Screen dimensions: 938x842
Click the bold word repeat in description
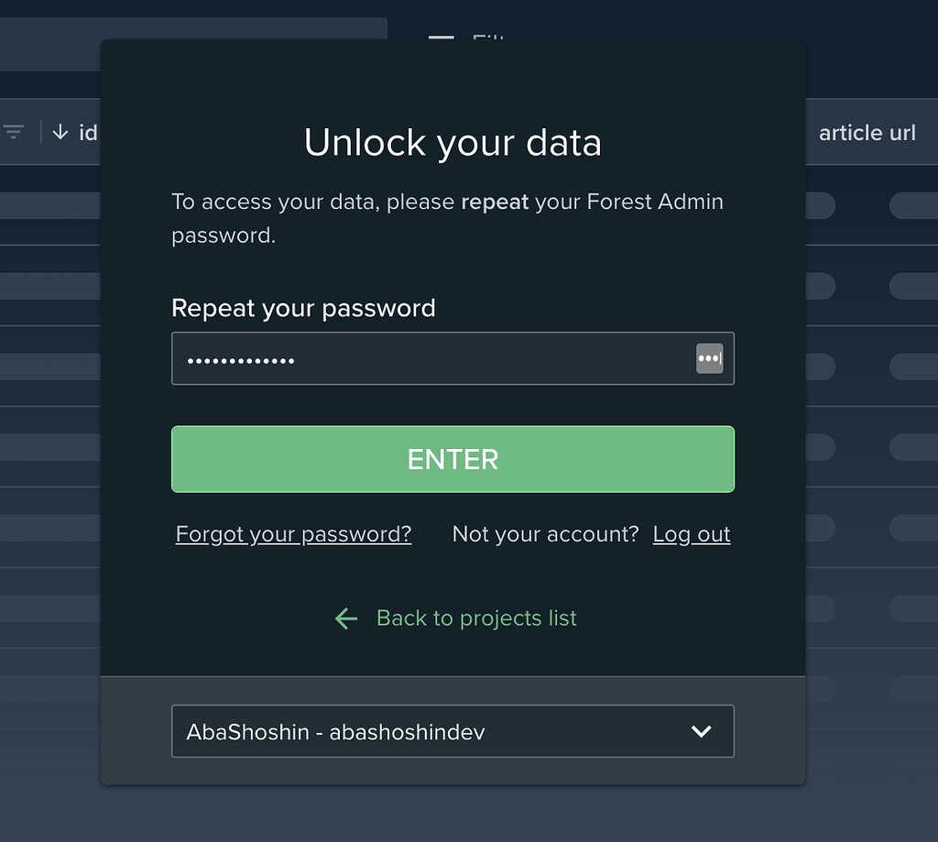pos(495,202)
